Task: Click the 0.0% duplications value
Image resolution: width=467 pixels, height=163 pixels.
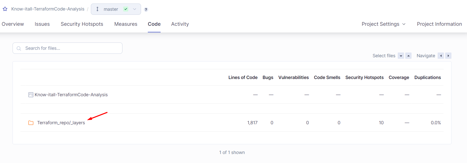Action: click(436, 123)
